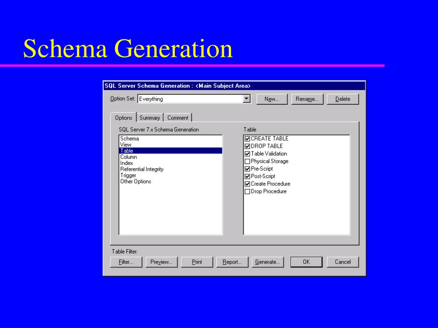Viewport: 438px width, 328px height.
Task: Select the highlighted Table list item
Action: 171,151
